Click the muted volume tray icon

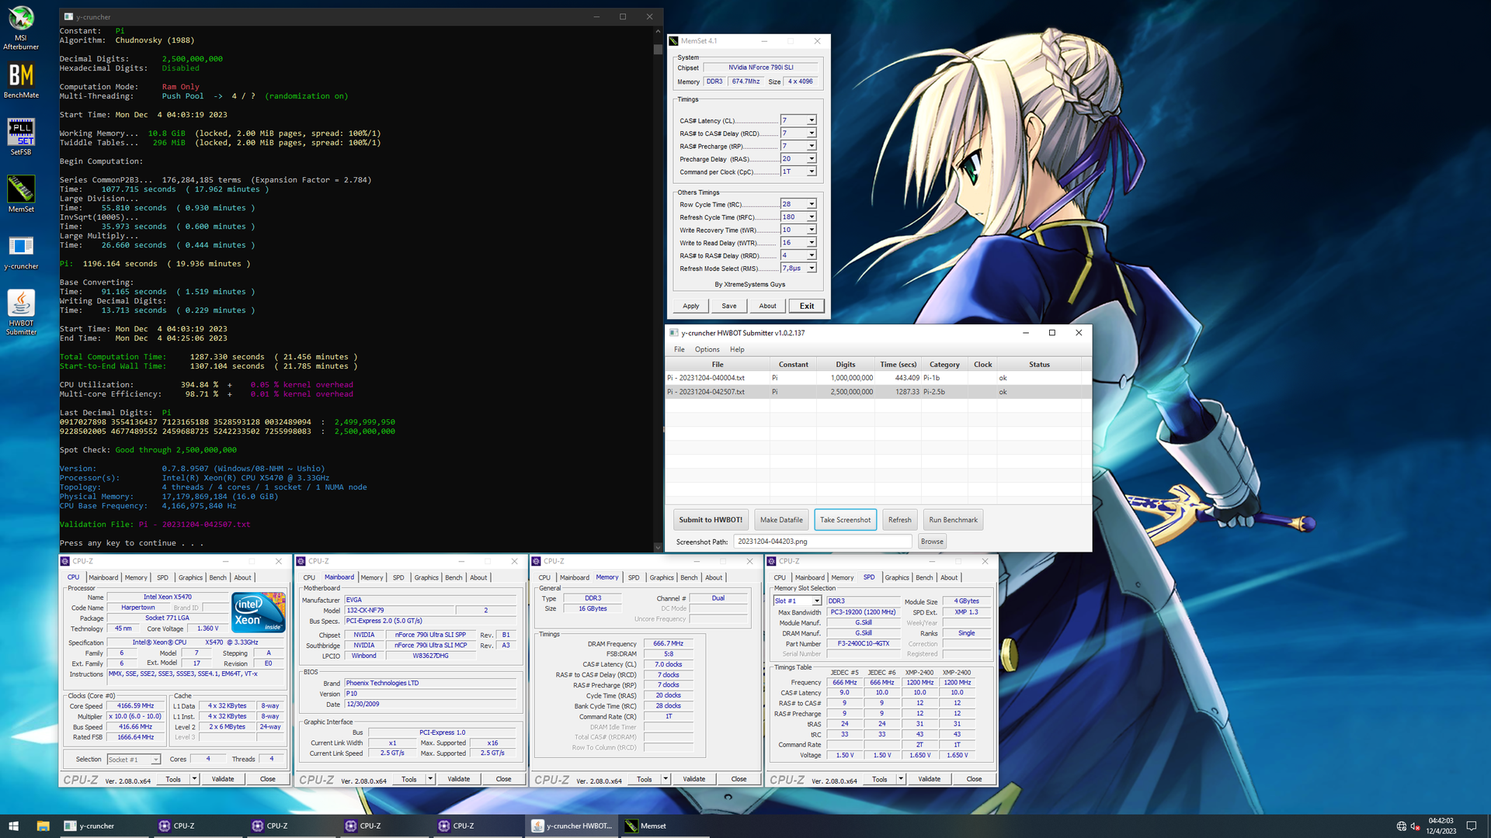click(1415, 826)
